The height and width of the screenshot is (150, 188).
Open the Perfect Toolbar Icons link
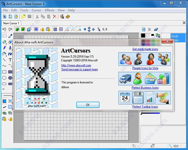pos(145,107)
